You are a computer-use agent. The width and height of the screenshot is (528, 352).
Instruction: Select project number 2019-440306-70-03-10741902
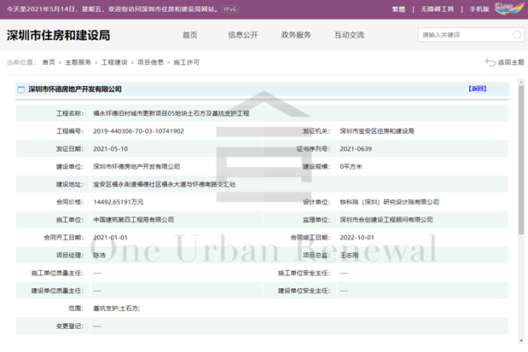pyautogui.click(x=139, y=131)
